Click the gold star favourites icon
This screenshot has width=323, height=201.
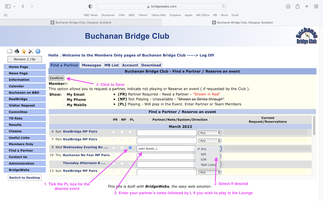(24, 51)
